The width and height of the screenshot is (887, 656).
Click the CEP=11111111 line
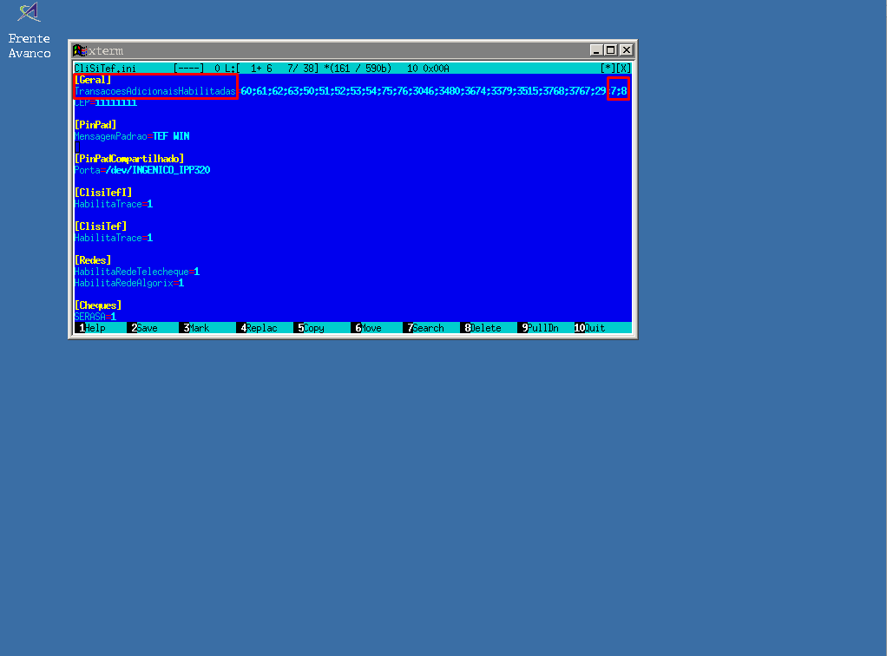(106, 102)
